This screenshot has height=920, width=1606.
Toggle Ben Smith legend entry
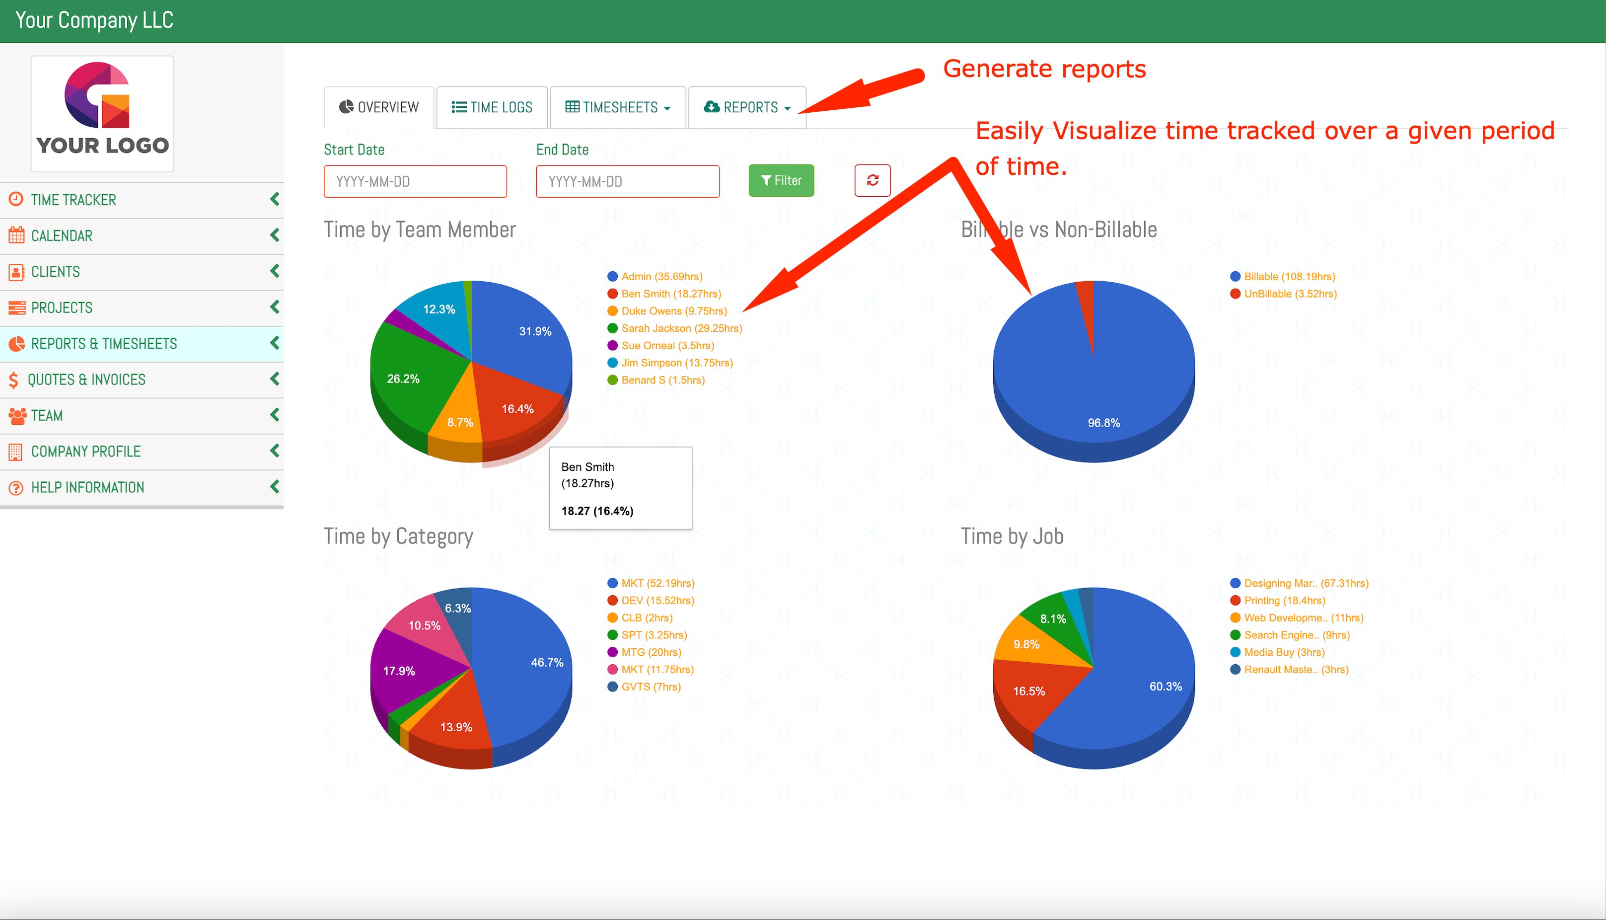pos(670,294)
